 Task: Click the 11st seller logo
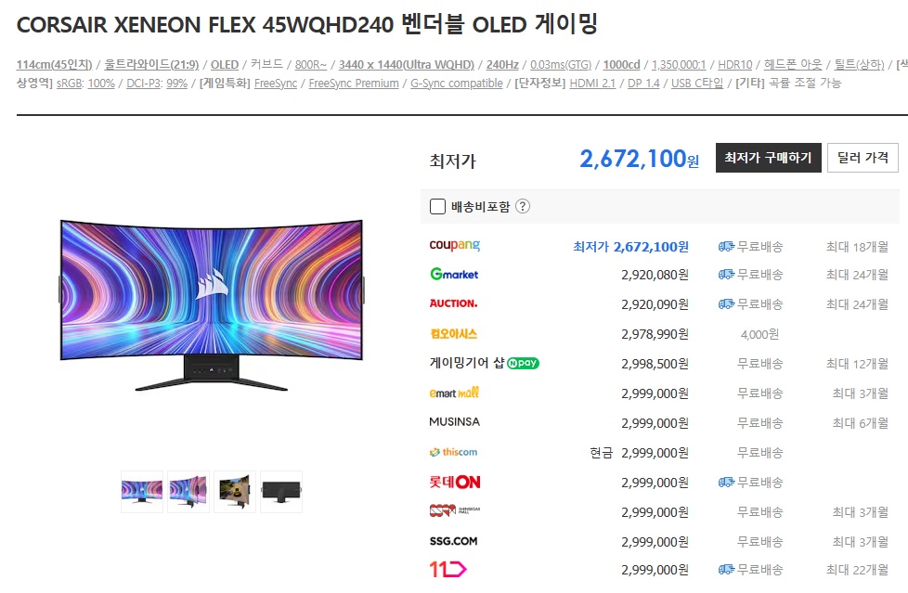(448, 569)
